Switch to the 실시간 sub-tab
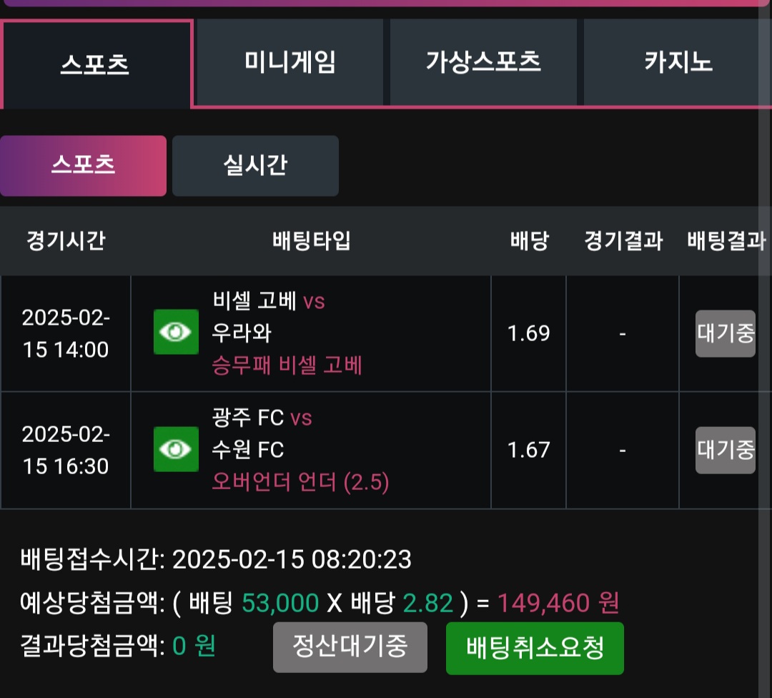The image size is (772, 698). coord(255,166)
